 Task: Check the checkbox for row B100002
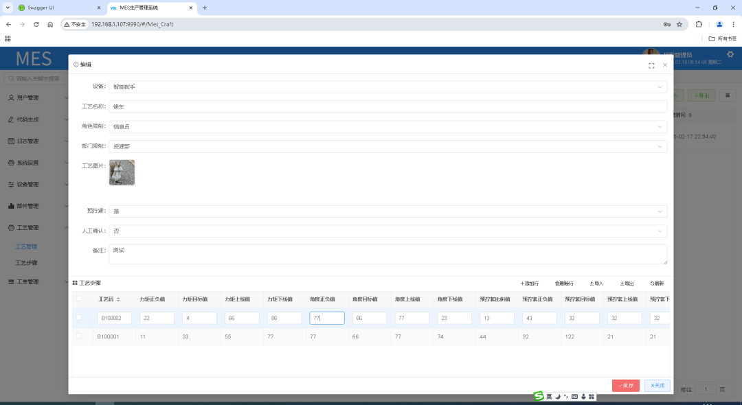(79, 318)
